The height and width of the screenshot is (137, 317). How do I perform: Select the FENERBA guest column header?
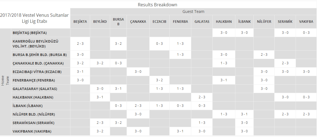coord(180,22)
